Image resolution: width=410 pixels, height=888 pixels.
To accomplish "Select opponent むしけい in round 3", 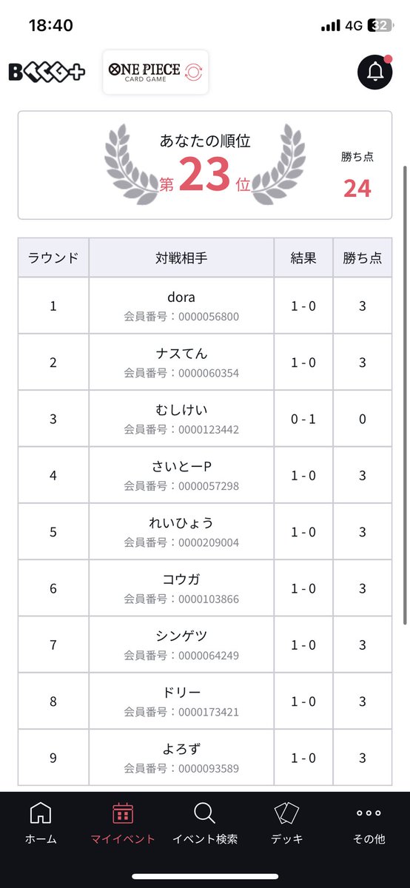I will click(181, 419).
